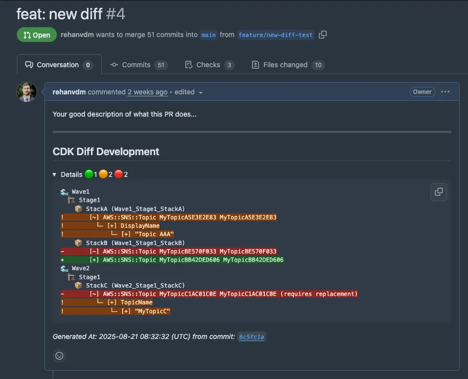Click the Conversation count badge 0
This screenshot has width=468, height=379.
coord(88,65)
